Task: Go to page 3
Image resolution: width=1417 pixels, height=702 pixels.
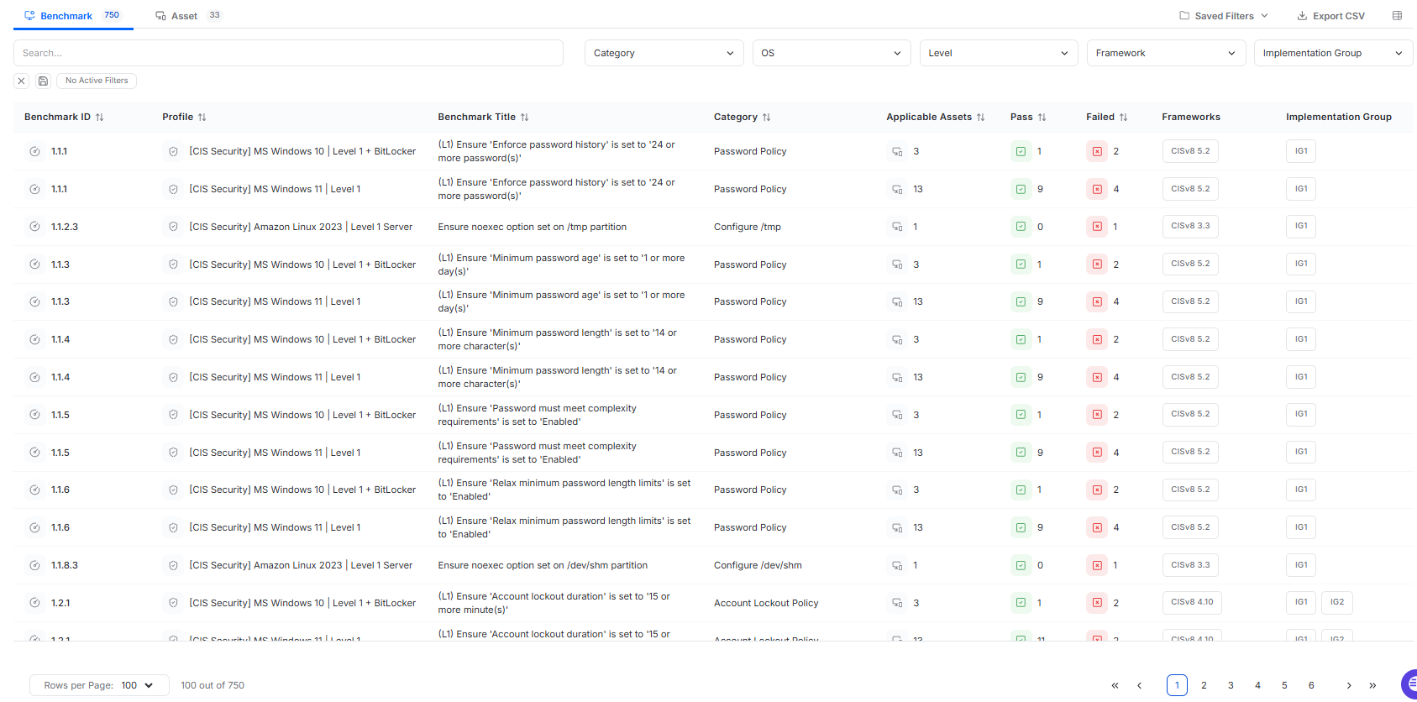Action: pos(1231,685)
